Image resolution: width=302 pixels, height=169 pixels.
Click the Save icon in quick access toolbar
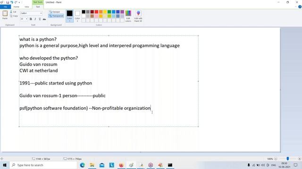8,2
